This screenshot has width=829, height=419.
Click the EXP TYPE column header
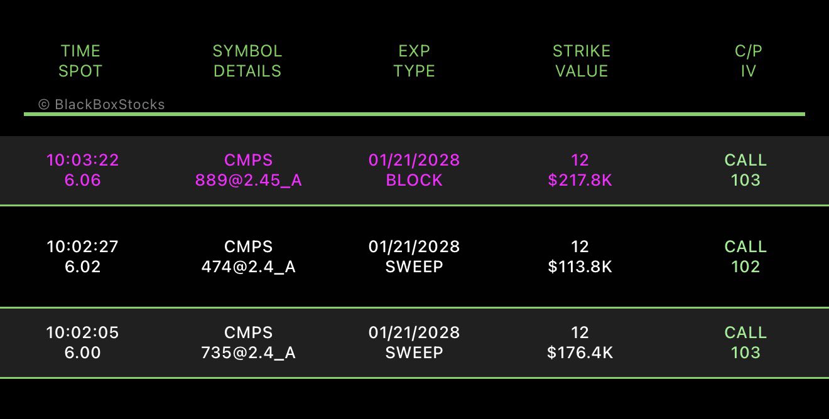tap(414, 61)
